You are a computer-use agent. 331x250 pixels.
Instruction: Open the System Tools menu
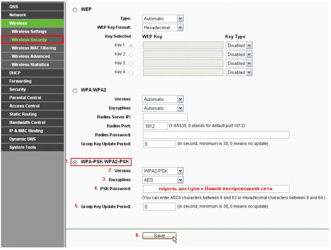(32, 148)
